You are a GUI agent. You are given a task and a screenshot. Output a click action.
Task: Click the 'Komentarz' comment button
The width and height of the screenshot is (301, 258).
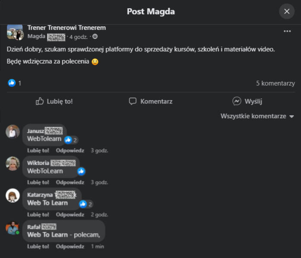(x=150, y=101)
